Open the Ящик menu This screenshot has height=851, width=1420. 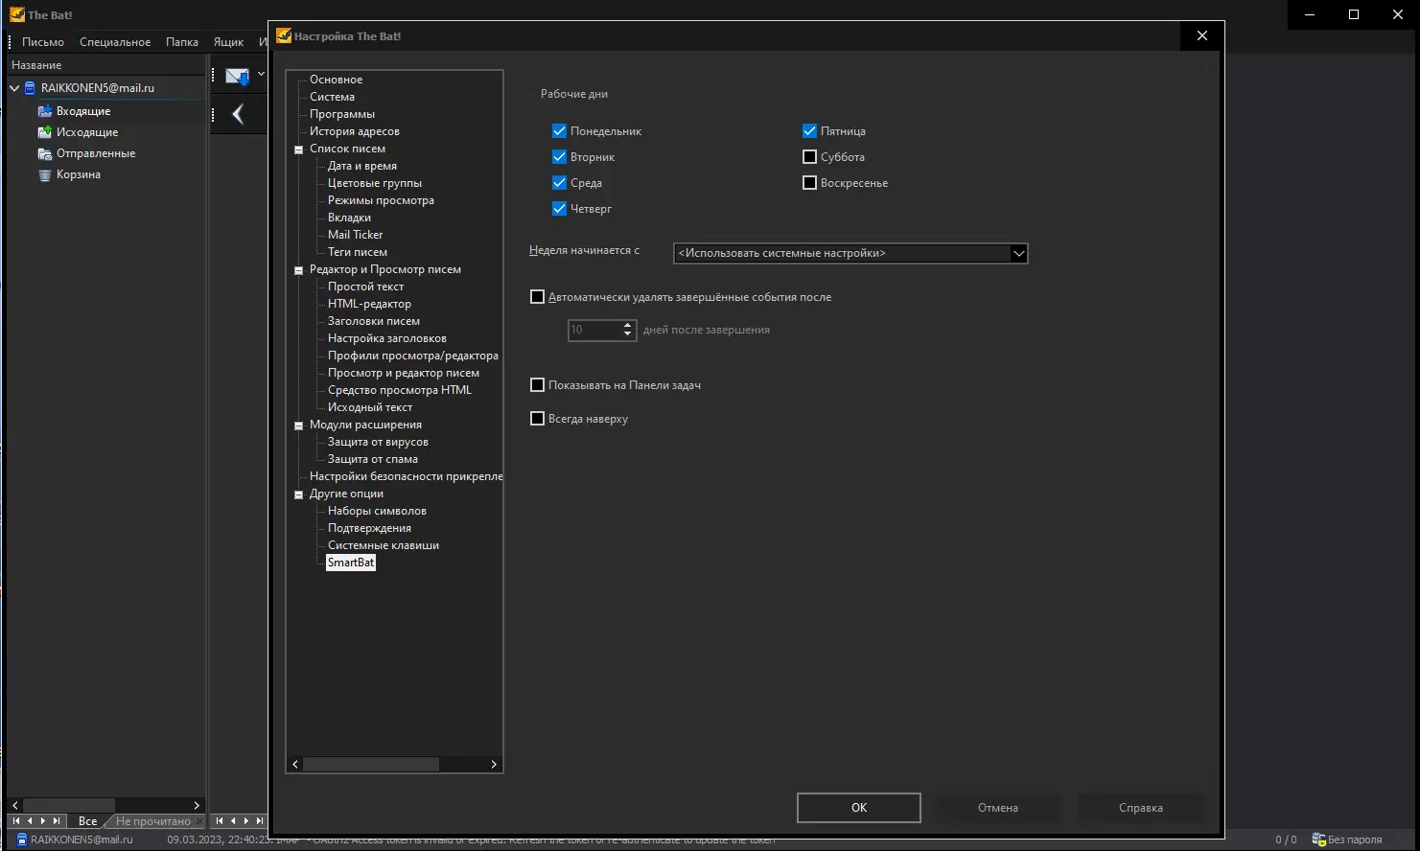[228, 42]
